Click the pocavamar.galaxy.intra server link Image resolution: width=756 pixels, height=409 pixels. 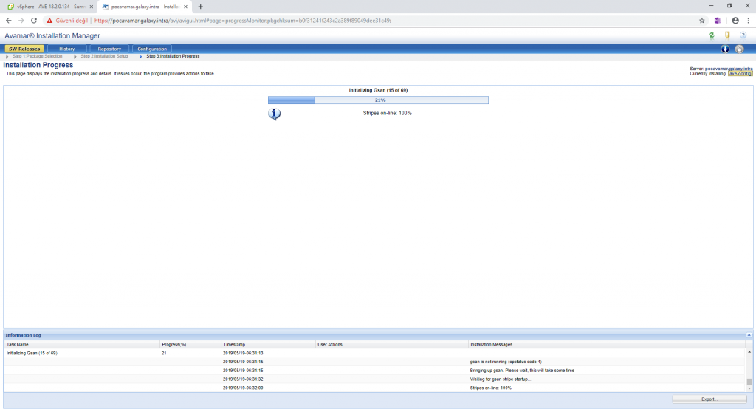click(729, 69)
